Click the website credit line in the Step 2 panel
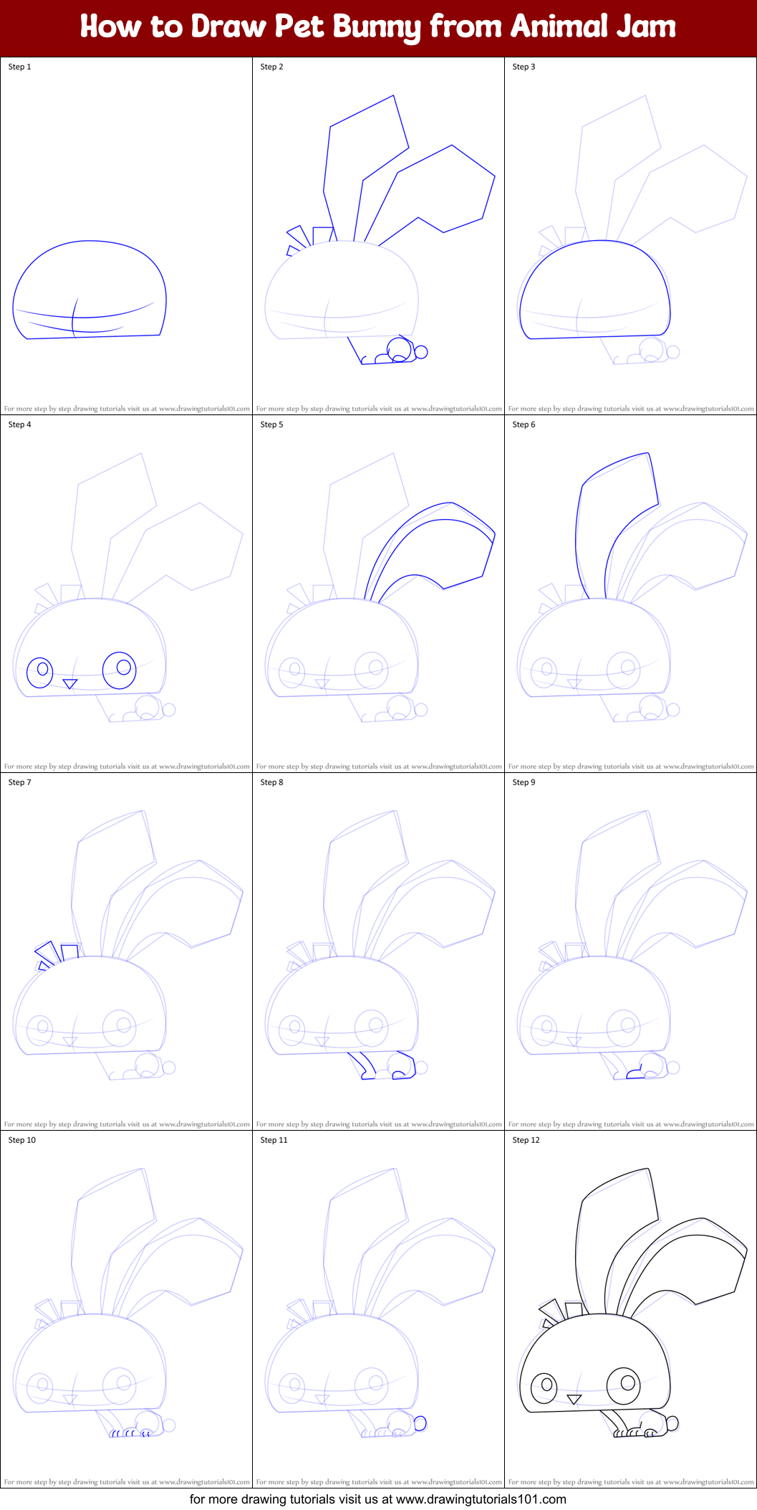Screen dimensions: 757x1510 [379, 409]
